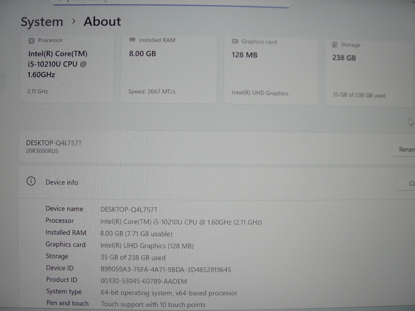Click 'Intel(R) UHD Graphics' in Graphics card tile
The width and height of the screenshot is (415, 311).
click(260, 93)
